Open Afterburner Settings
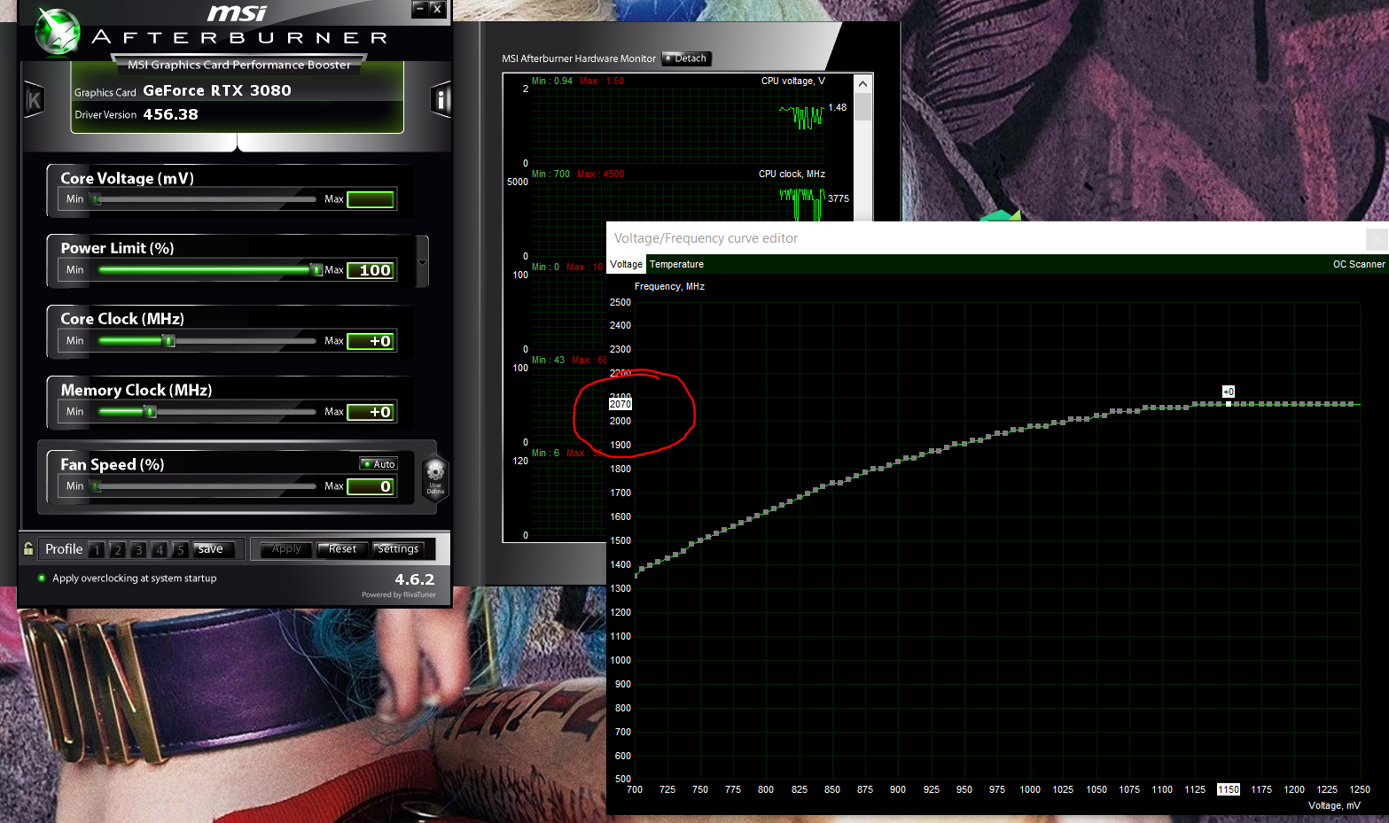Screen dimensions: 1389x823 [x=398, y=549]
